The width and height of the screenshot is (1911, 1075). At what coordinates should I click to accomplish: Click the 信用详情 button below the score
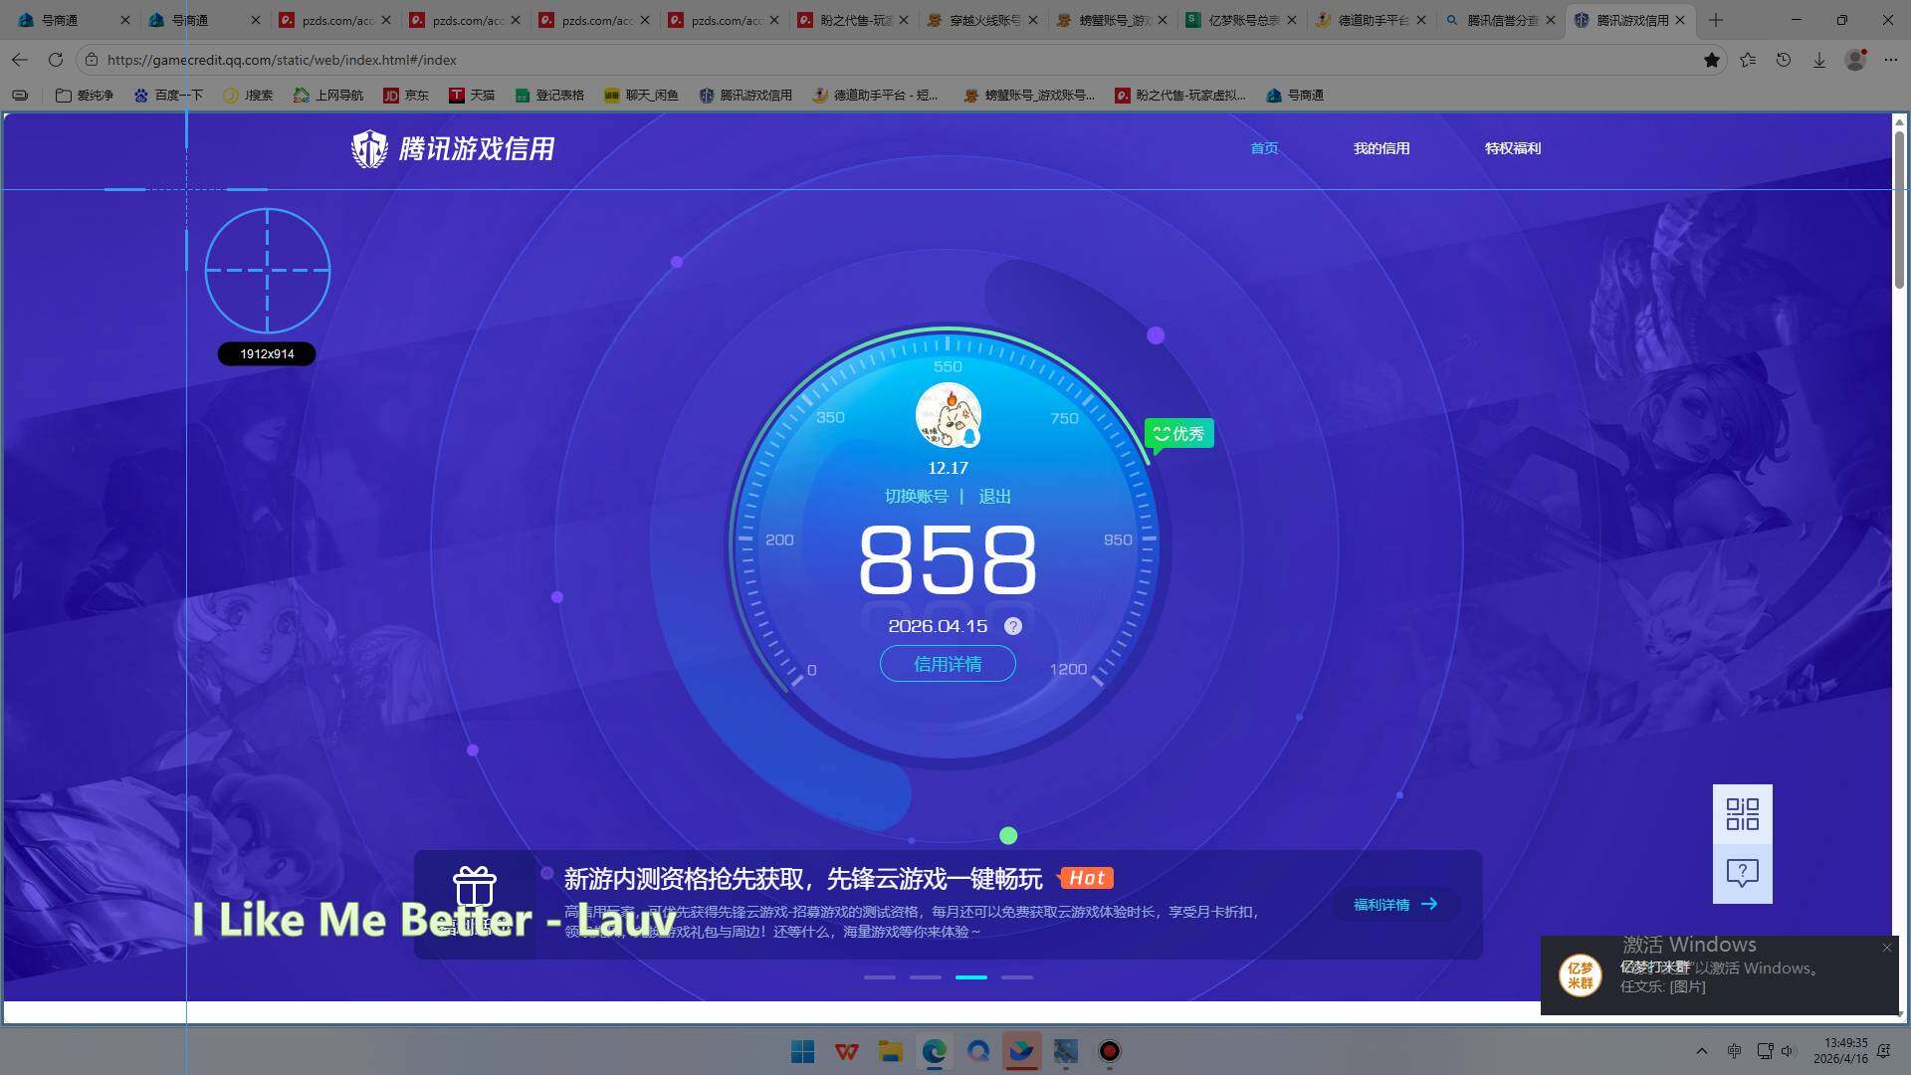(947, 663)
